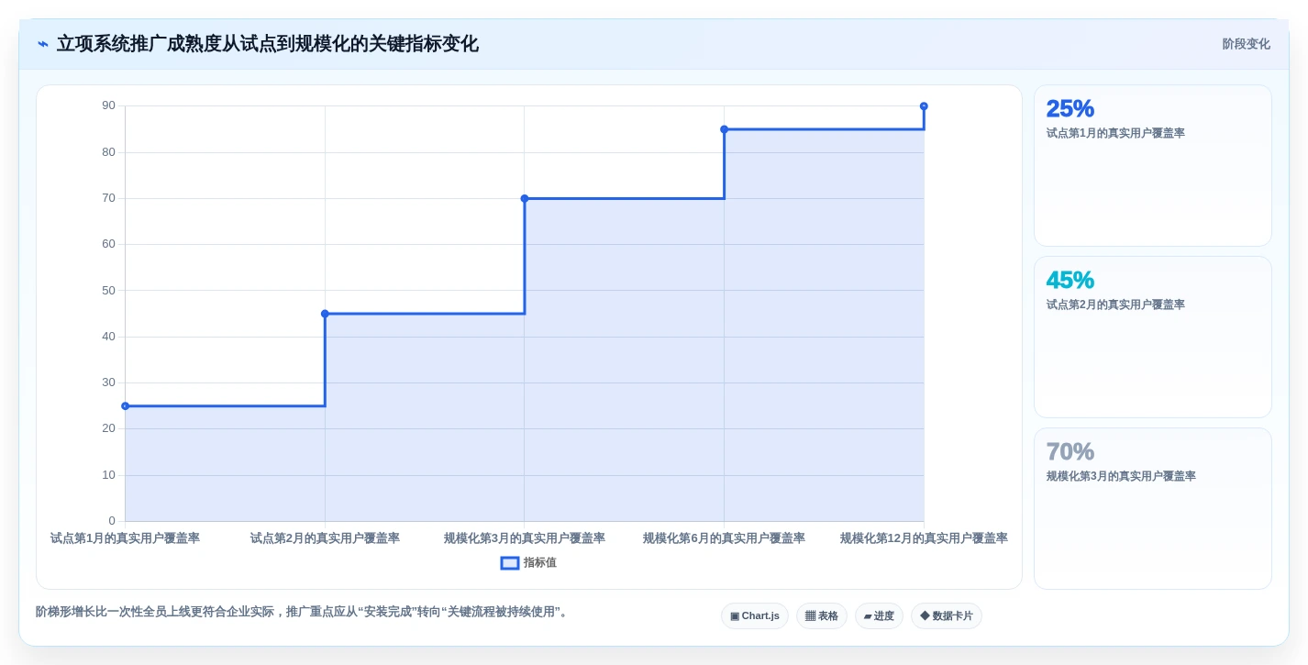Viewport: 1308px width, 665px height.
Task: Click the data point at value 70
Action: [525, 198]
